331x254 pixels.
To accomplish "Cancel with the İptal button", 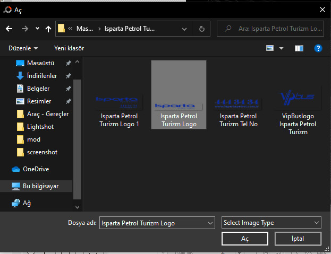I will click(x=298, y=239).
